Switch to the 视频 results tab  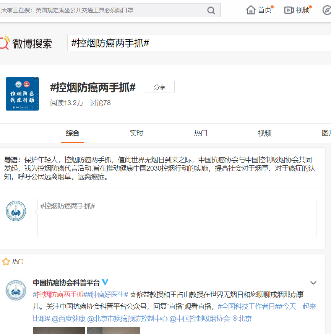(x=264, y=133)
